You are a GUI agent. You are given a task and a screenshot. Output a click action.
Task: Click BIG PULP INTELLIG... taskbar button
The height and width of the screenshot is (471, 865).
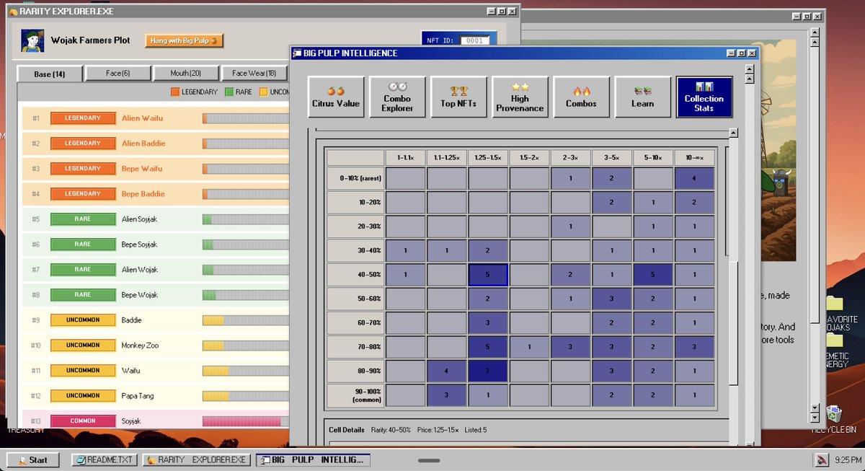click(x=313, y=459)
